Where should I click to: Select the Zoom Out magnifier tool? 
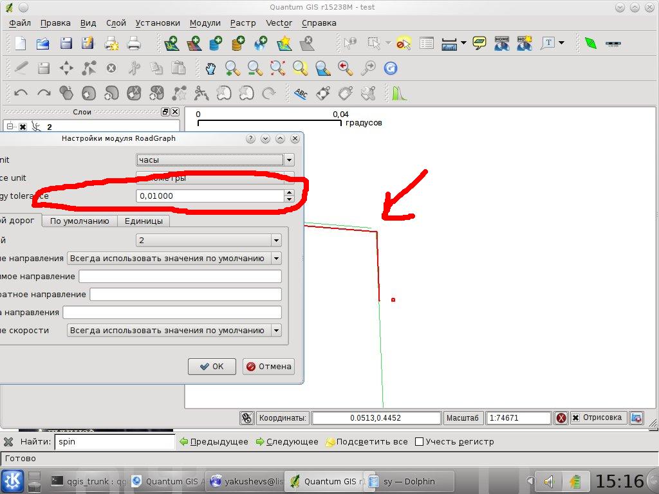click(x=255, y=68)
